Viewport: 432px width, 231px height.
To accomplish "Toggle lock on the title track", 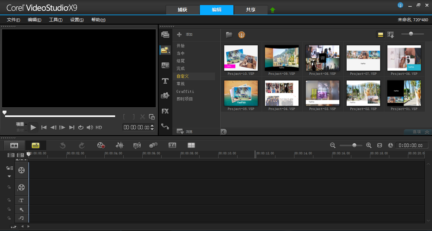I will (9, 200).
